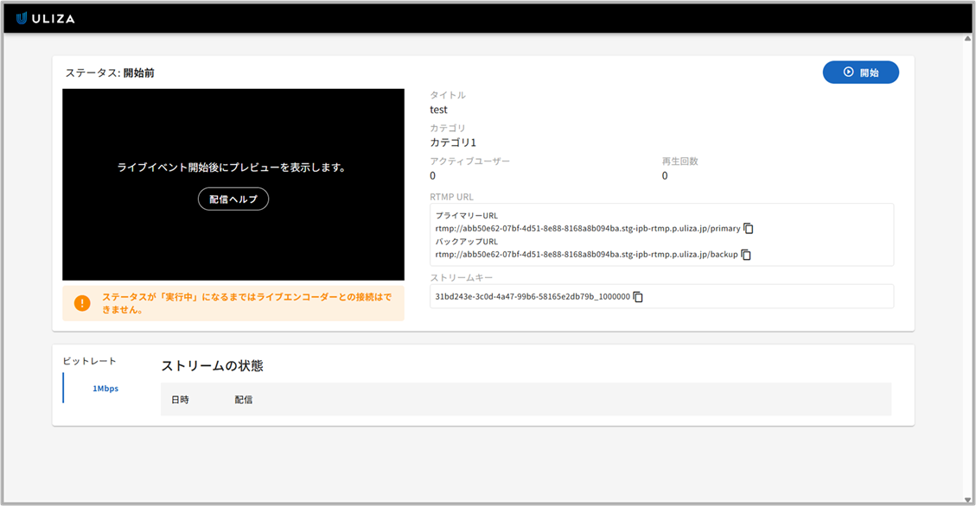Click the category value カテゴリ1
Image resolution: width=976 pixels, height=506 pixels.
tap(452, 142)
